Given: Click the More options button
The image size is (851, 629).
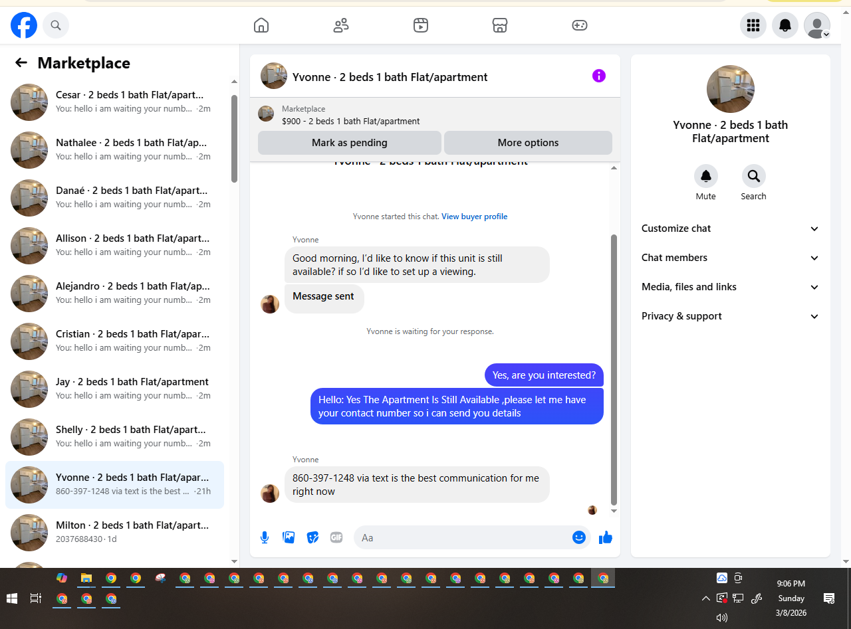Looking at the screenshot, I should (x=528, y=143).
